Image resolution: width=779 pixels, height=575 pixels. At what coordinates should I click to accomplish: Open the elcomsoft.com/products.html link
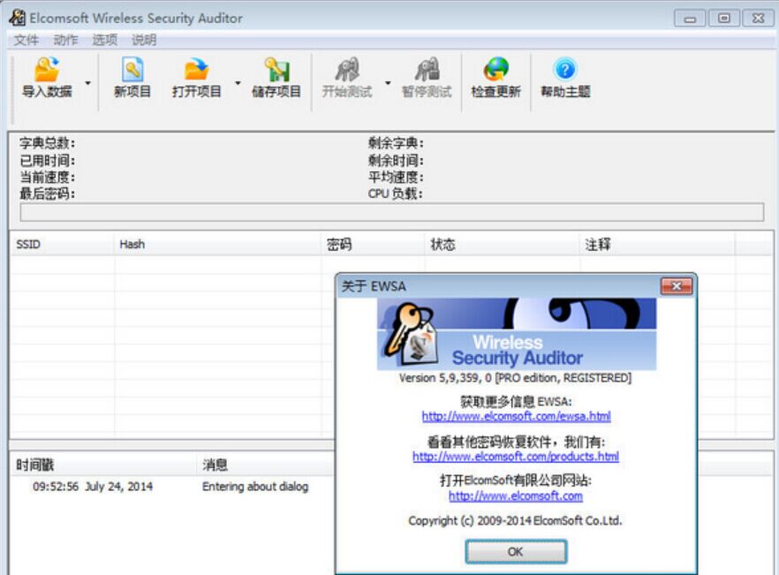(516, 457)
